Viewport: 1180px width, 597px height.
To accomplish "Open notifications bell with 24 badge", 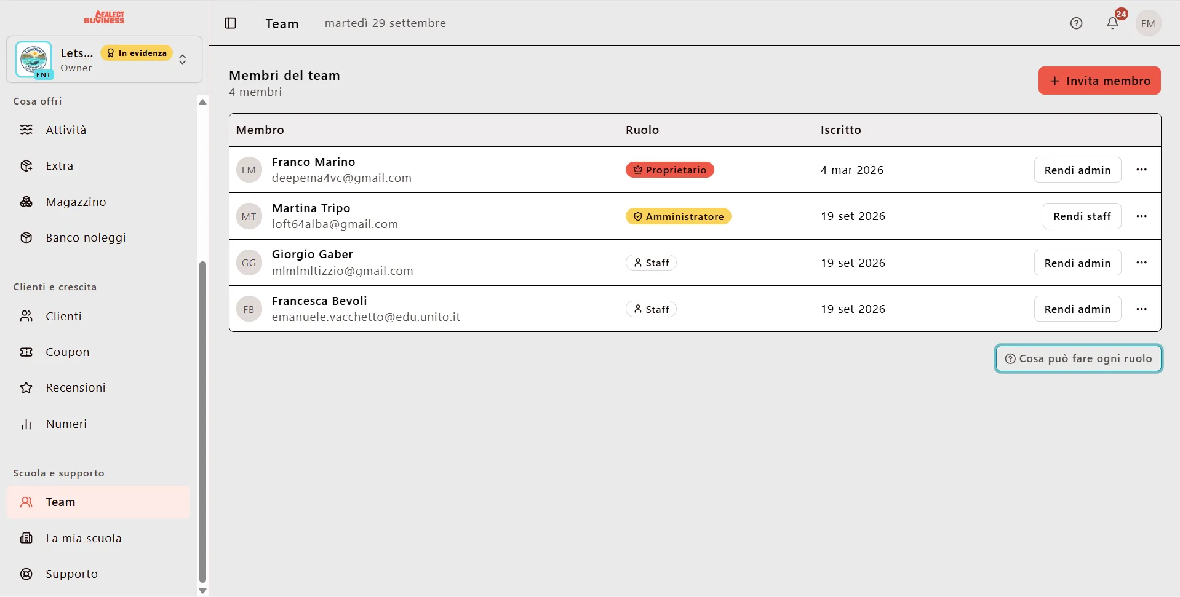I will click(1113, 23).
